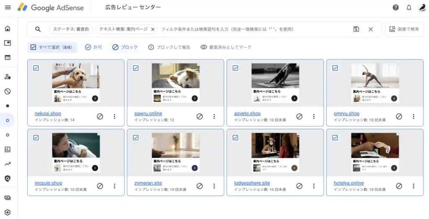This screenshot has width=429, height=219.
Task: Open the hamburger main menu
Action: (x=8, y=8)
